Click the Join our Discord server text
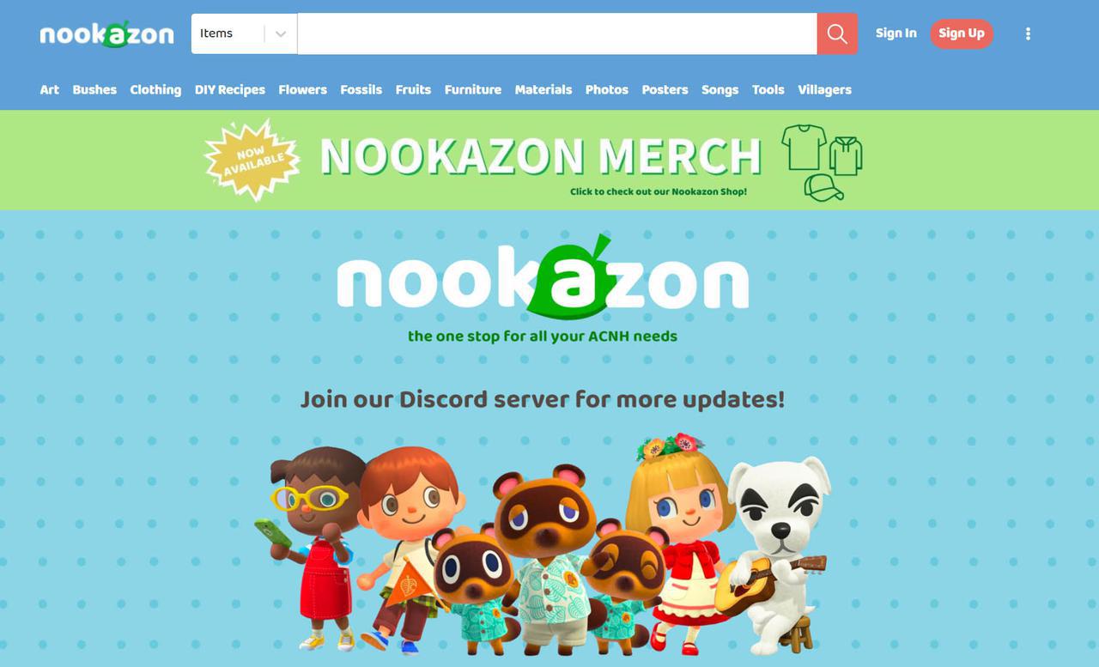 tap(542, 399)
